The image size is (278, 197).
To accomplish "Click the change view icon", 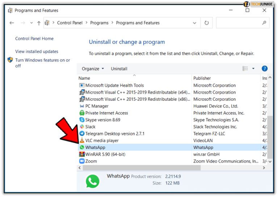I will click(x=245, y=68).
